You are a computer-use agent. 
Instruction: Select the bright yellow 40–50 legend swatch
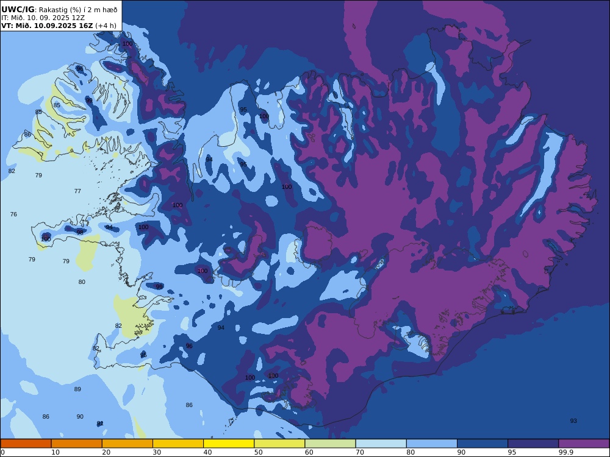pyautogui.click(x=229, y=444)
